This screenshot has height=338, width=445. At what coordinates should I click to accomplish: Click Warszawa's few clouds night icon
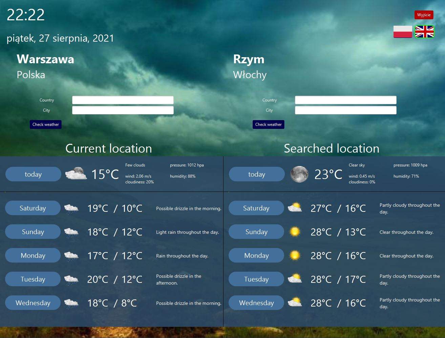(x=76, y=174)
